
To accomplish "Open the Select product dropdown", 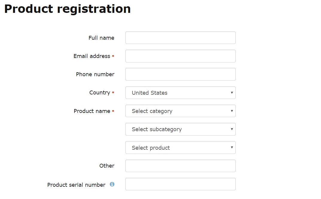I will (180, 148).
